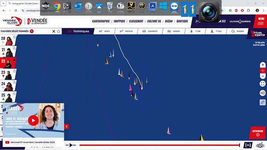
Task: Open the Océan menu item
Action: pos(169,21)
